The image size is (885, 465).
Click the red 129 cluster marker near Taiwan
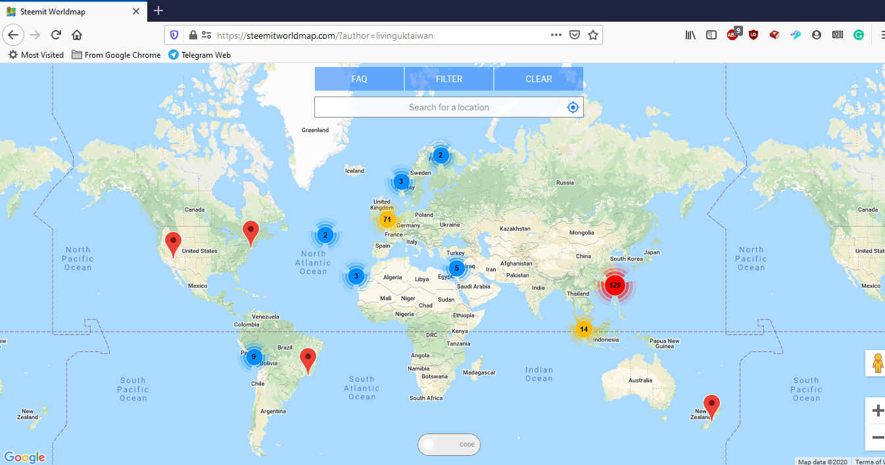(615, 285)
